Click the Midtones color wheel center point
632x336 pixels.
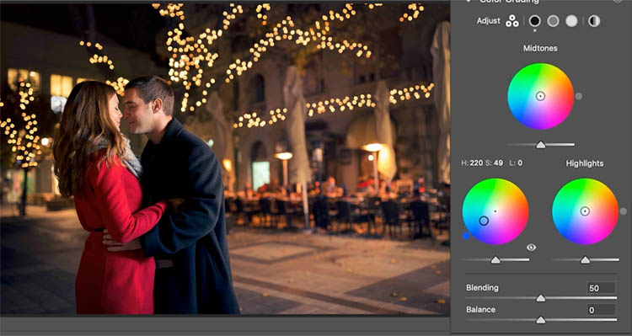pyautogui.click(x=540, y=96)
